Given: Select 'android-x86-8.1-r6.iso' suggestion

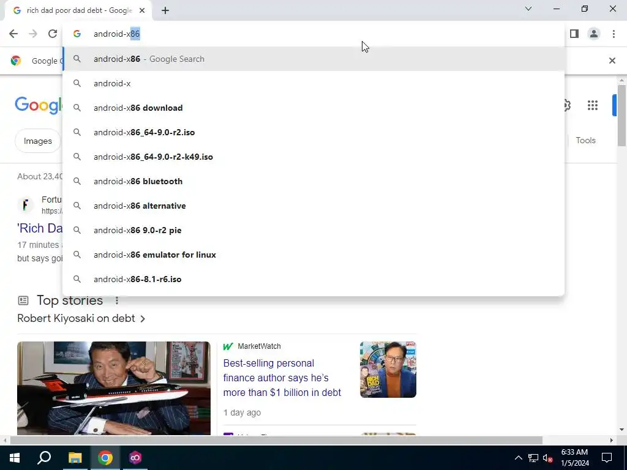Looking at the screenshot, I should point(313,279).
